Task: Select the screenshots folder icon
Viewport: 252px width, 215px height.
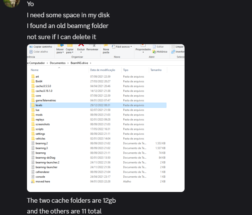Action: click(33, 124)
